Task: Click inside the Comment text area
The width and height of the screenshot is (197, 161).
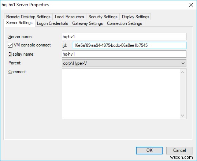Action: [x=121, y=94]
